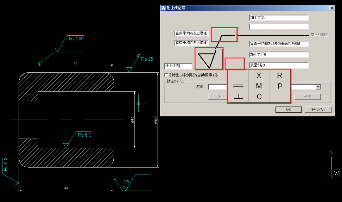This screenshot has height=202, width=342.
Task: Click the 削除 button
Action: [307, 97]
